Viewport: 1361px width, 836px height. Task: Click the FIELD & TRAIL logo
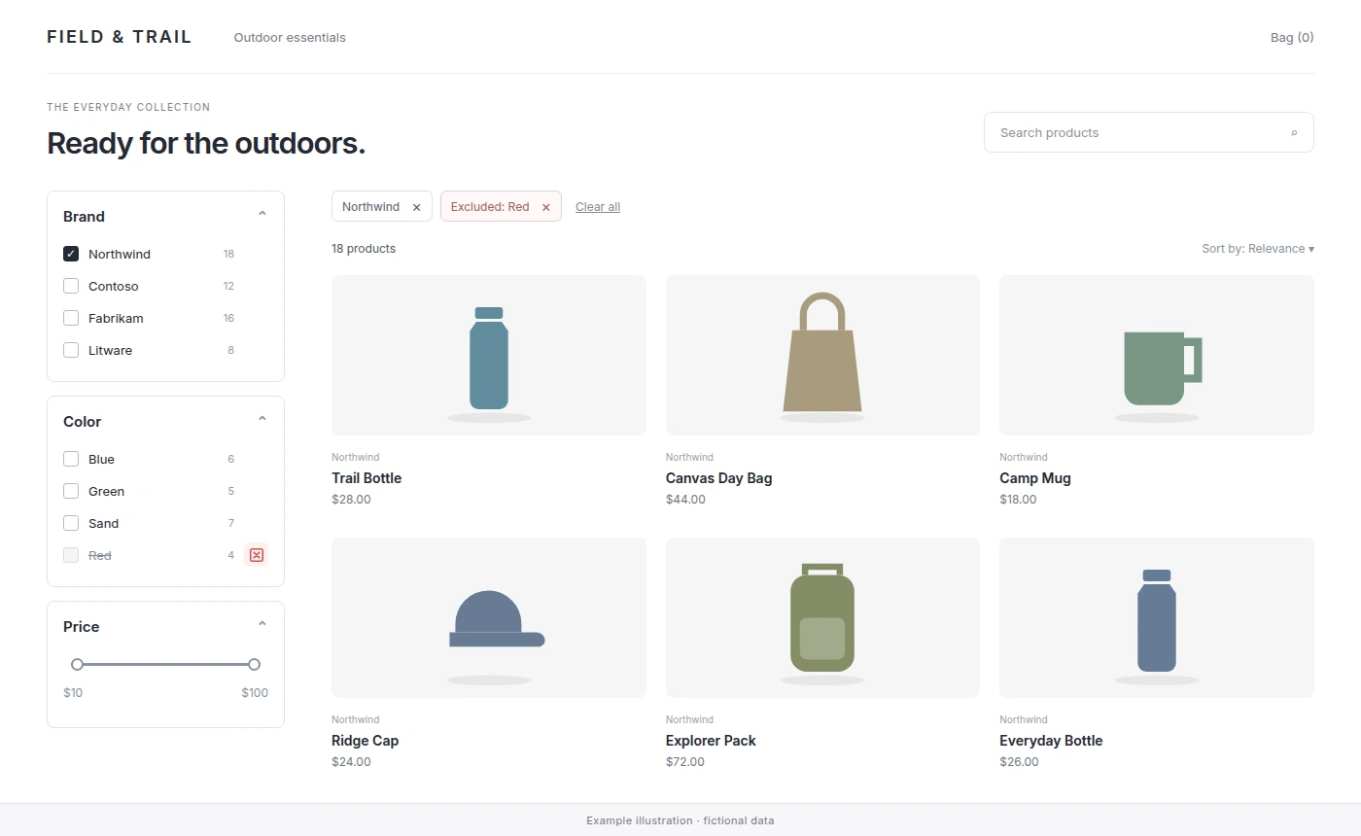pos(120,37)
